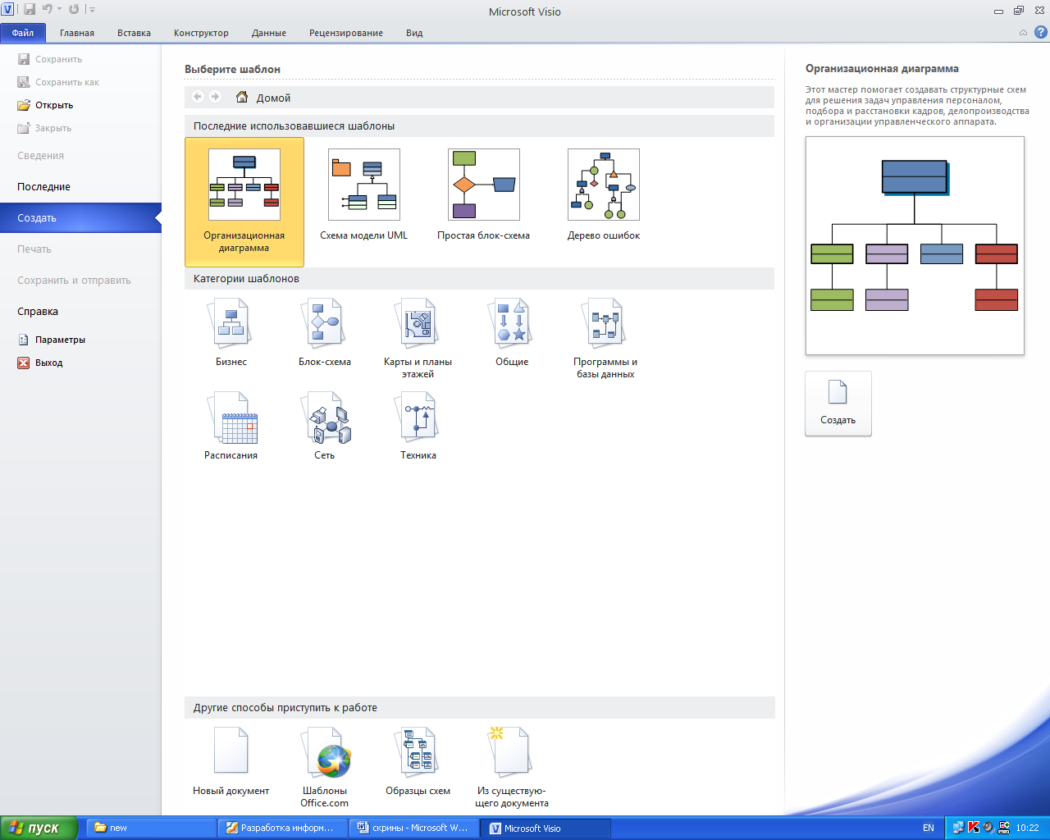Click the organizational chart preview image

click(915, 245)
